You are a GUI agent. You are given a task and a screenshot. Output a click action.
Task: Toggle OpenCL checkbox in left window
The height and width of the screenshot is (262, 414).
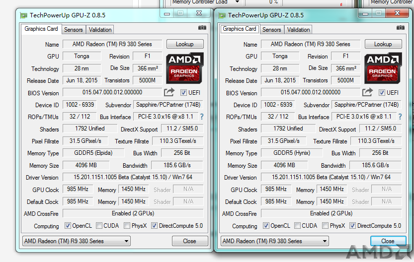pos(68,226)
